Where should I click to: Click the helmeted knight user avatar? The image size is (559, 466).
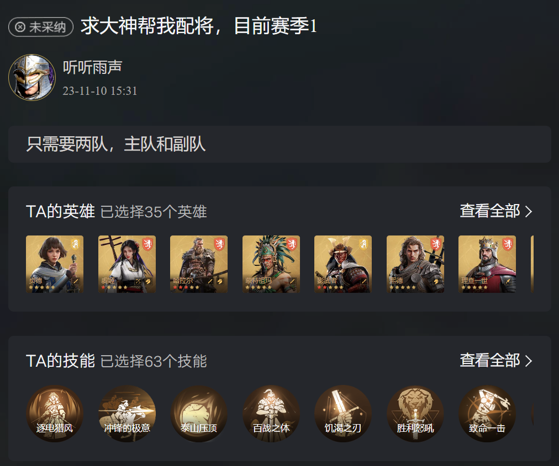[32, 77]
